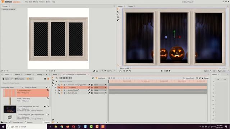Open Group By Folder dropdown

[x=36, y=87]
